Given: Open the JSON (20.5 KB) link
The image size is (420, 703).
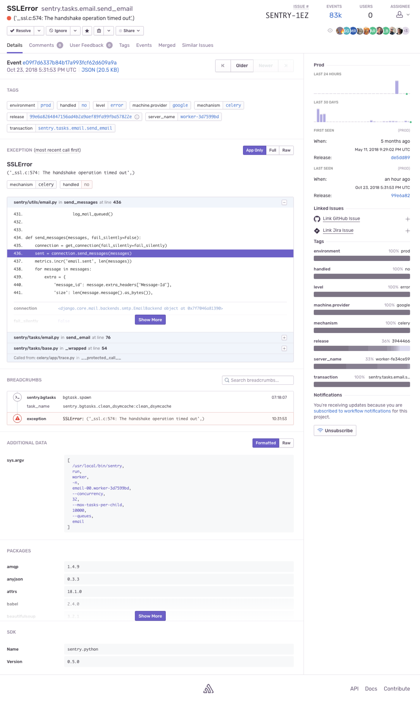Looking at the screenshot, I should coord(100,70).
